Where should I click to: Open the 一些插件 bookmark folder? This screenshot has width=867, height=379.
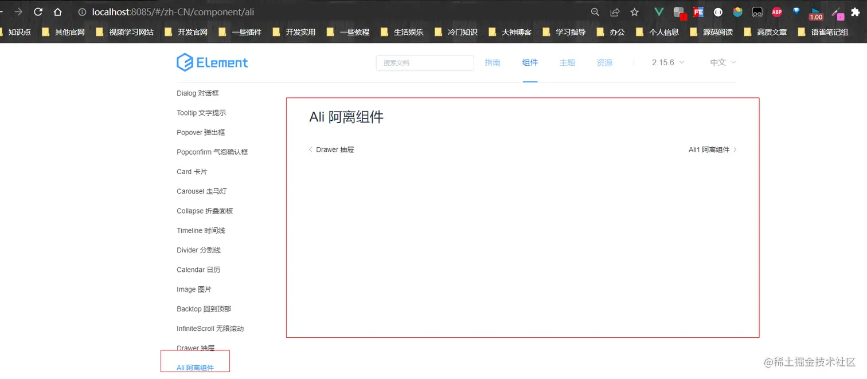pos(240,32)
